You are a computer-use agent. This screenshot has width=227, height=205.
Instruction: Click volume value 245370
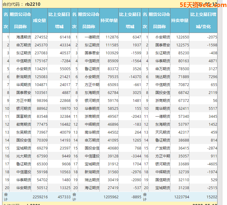tap(41, 45)
